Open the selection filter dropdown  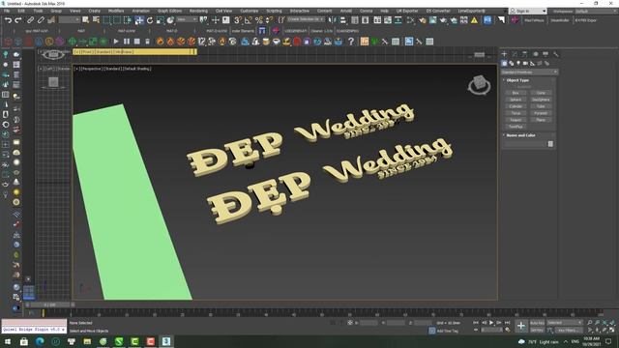(70, 19)
